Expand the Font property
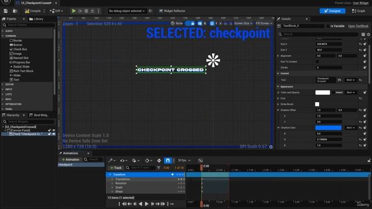 click(x=278, y=98)
